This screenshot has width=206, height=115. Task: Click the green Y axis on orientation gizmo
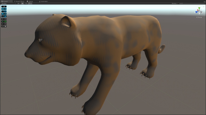tap(199, 8)
